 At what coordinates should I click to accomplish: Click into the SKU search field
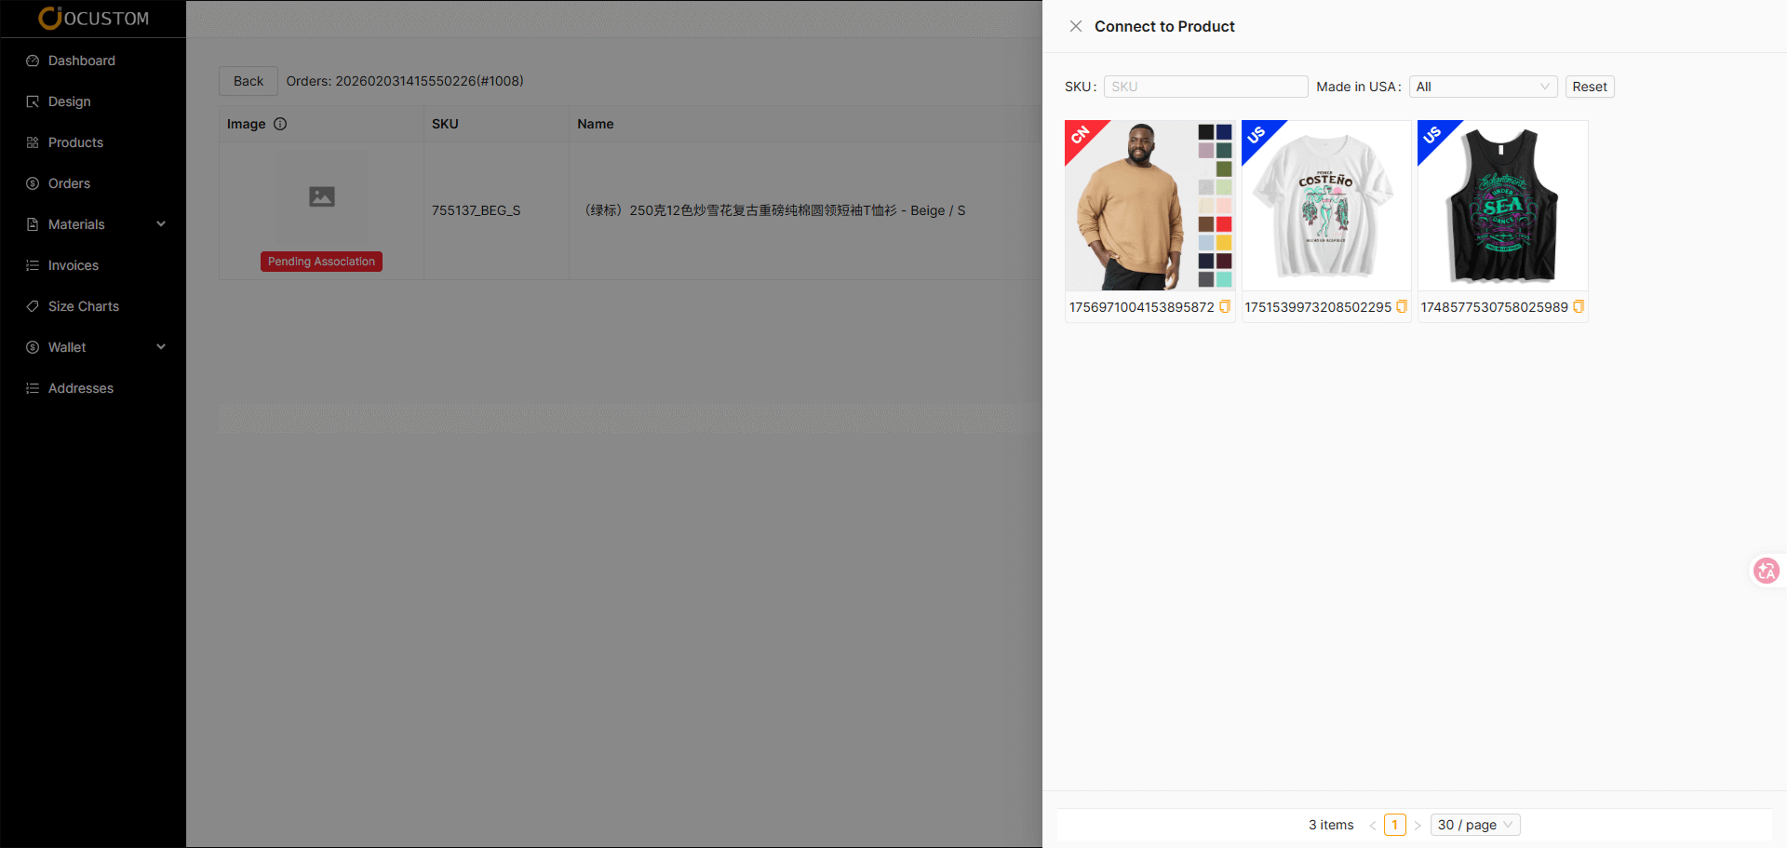point(1205,87)
